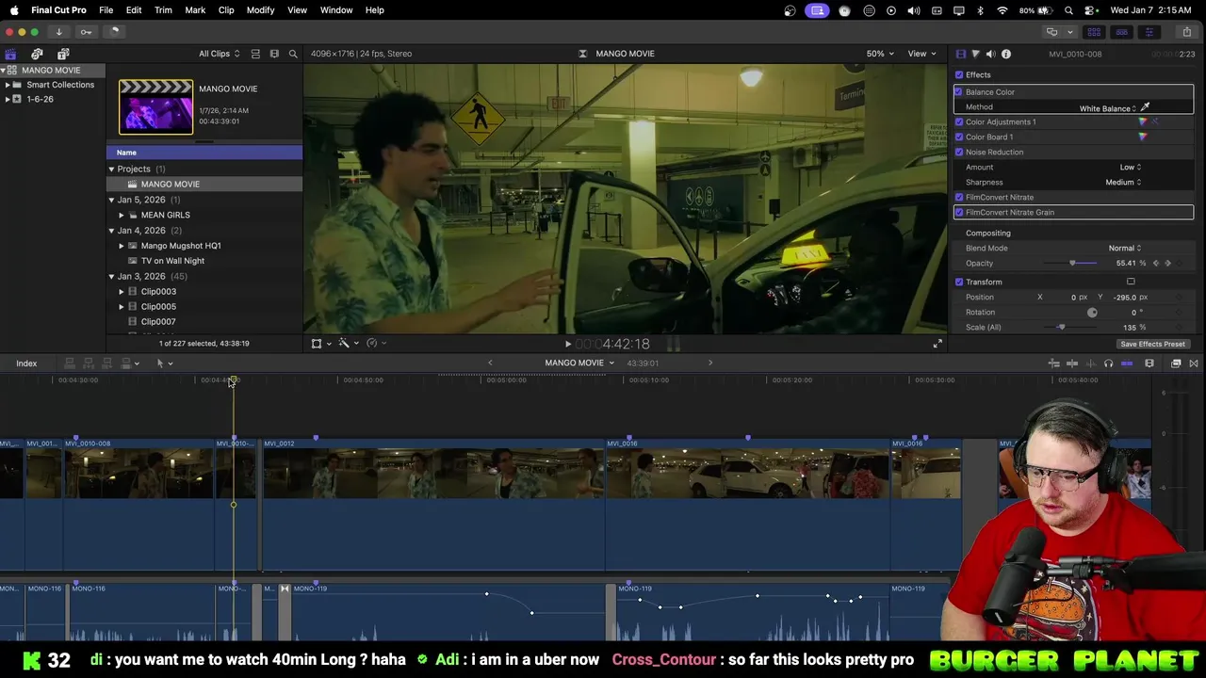
Task: Open the audio inspector speaker icon
Action: coord(990,54)
